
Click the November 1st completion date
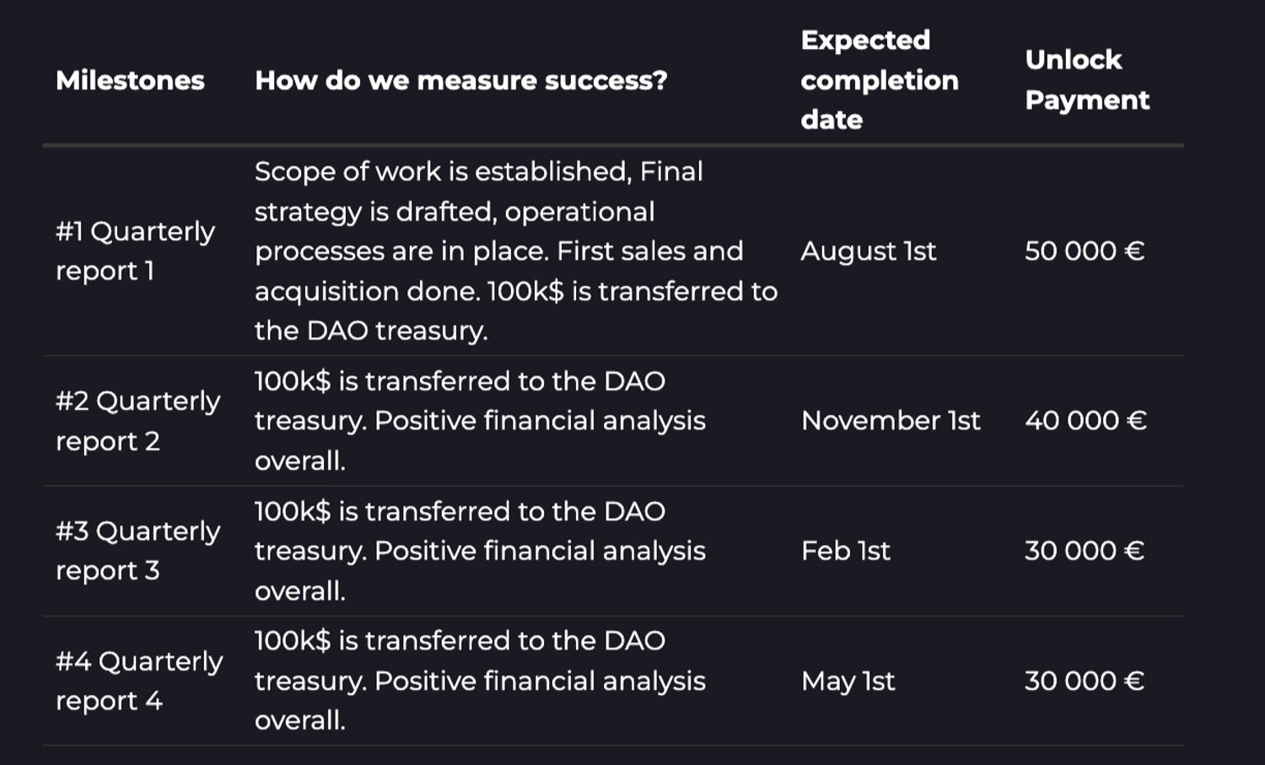[891, 420]
